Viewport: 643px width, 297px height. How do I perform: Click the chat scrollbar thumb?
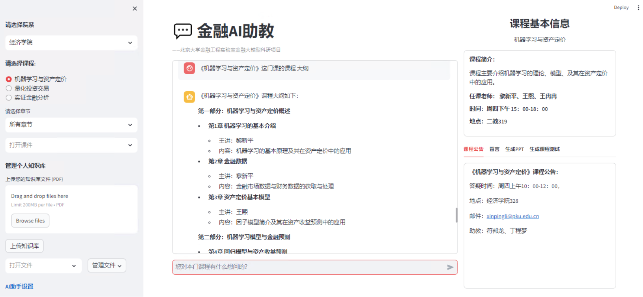(x=456, y=215)
